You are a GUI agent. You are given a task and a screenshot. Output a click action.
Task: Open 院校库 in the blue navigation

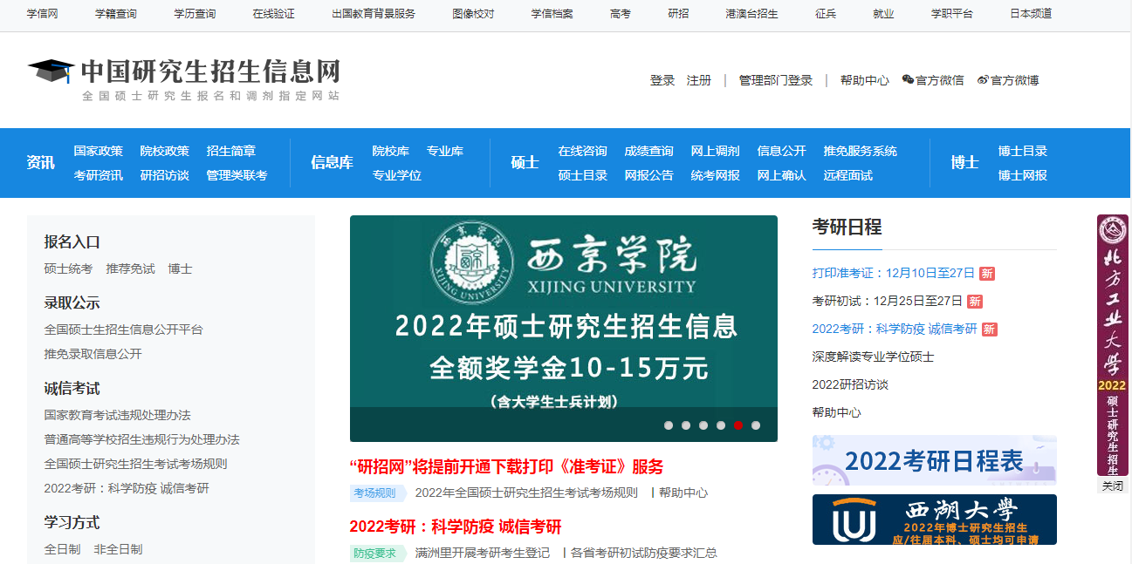tap(390, 151)
